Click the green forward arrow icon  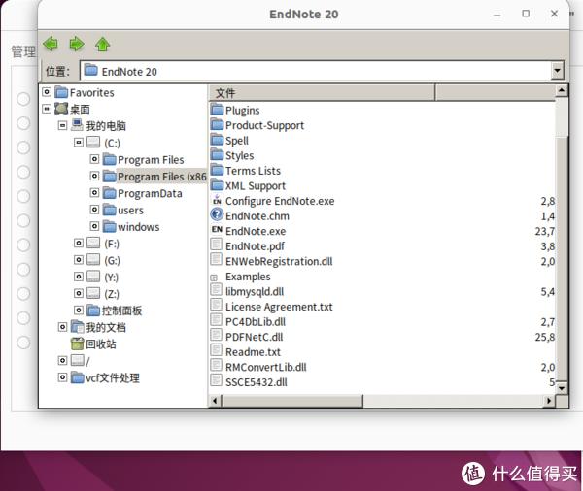76,44
